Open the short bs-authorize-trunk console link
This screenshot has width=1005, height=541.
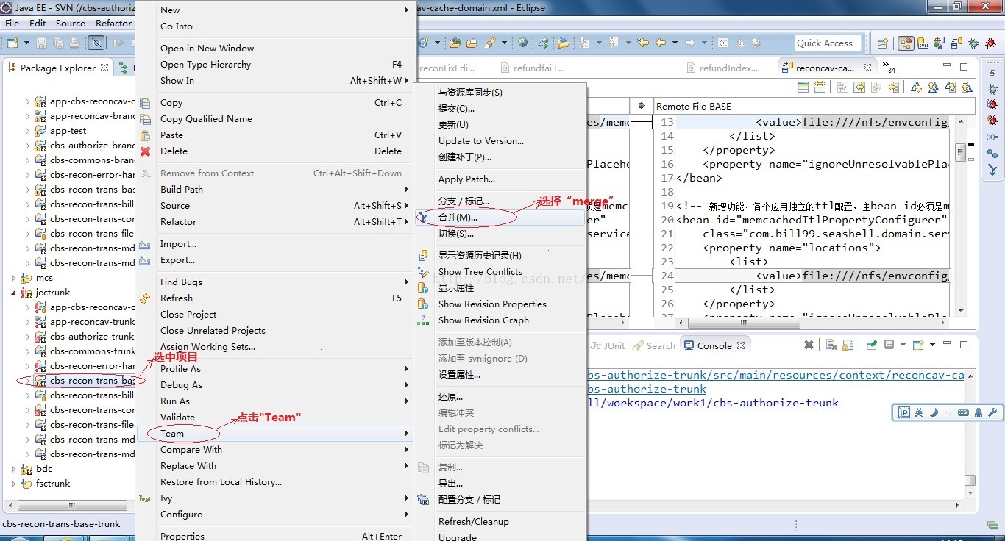click(x=646, y=389)
